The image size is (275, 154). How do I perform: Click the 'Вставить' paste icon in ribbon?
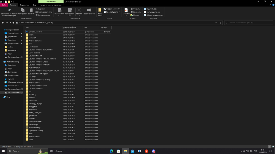[x=31, y=10]
